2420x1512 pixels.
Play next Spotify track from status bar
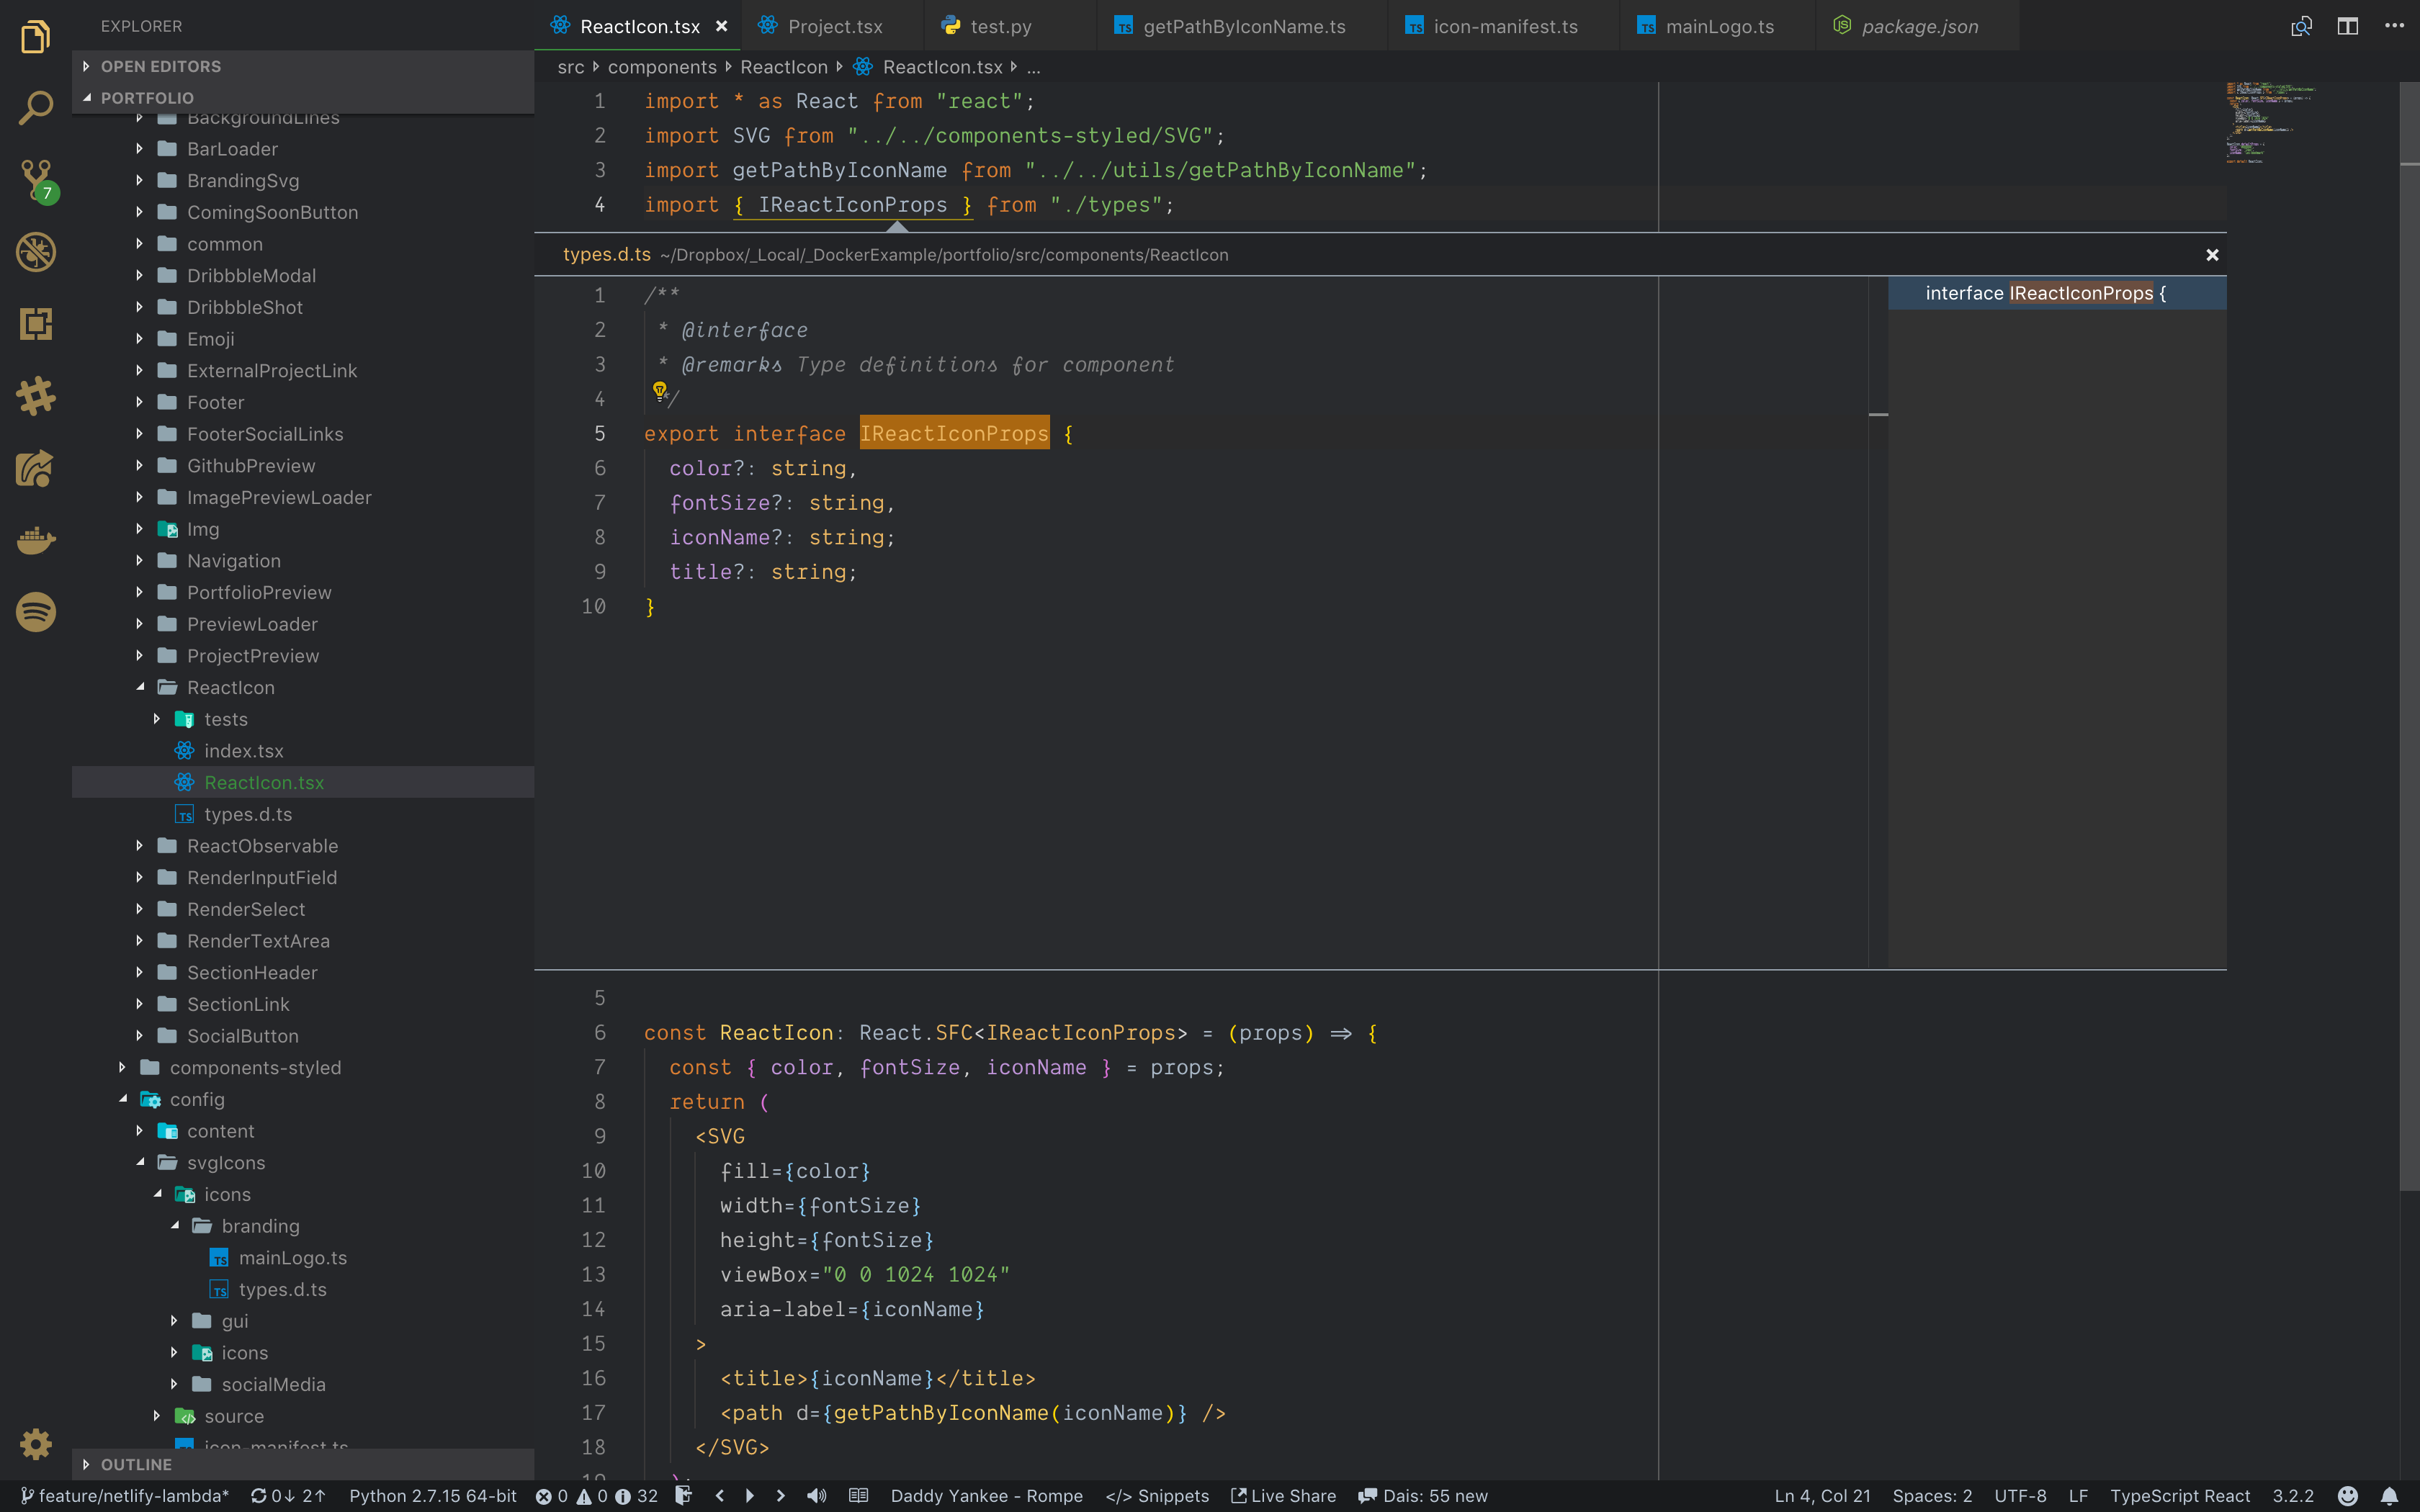pos(781,1496)
